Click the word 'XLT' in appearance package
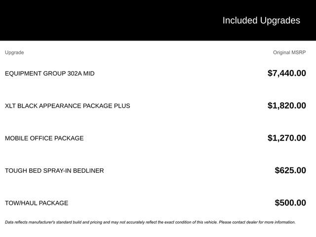316x237 pixels. tap(10, 106)
